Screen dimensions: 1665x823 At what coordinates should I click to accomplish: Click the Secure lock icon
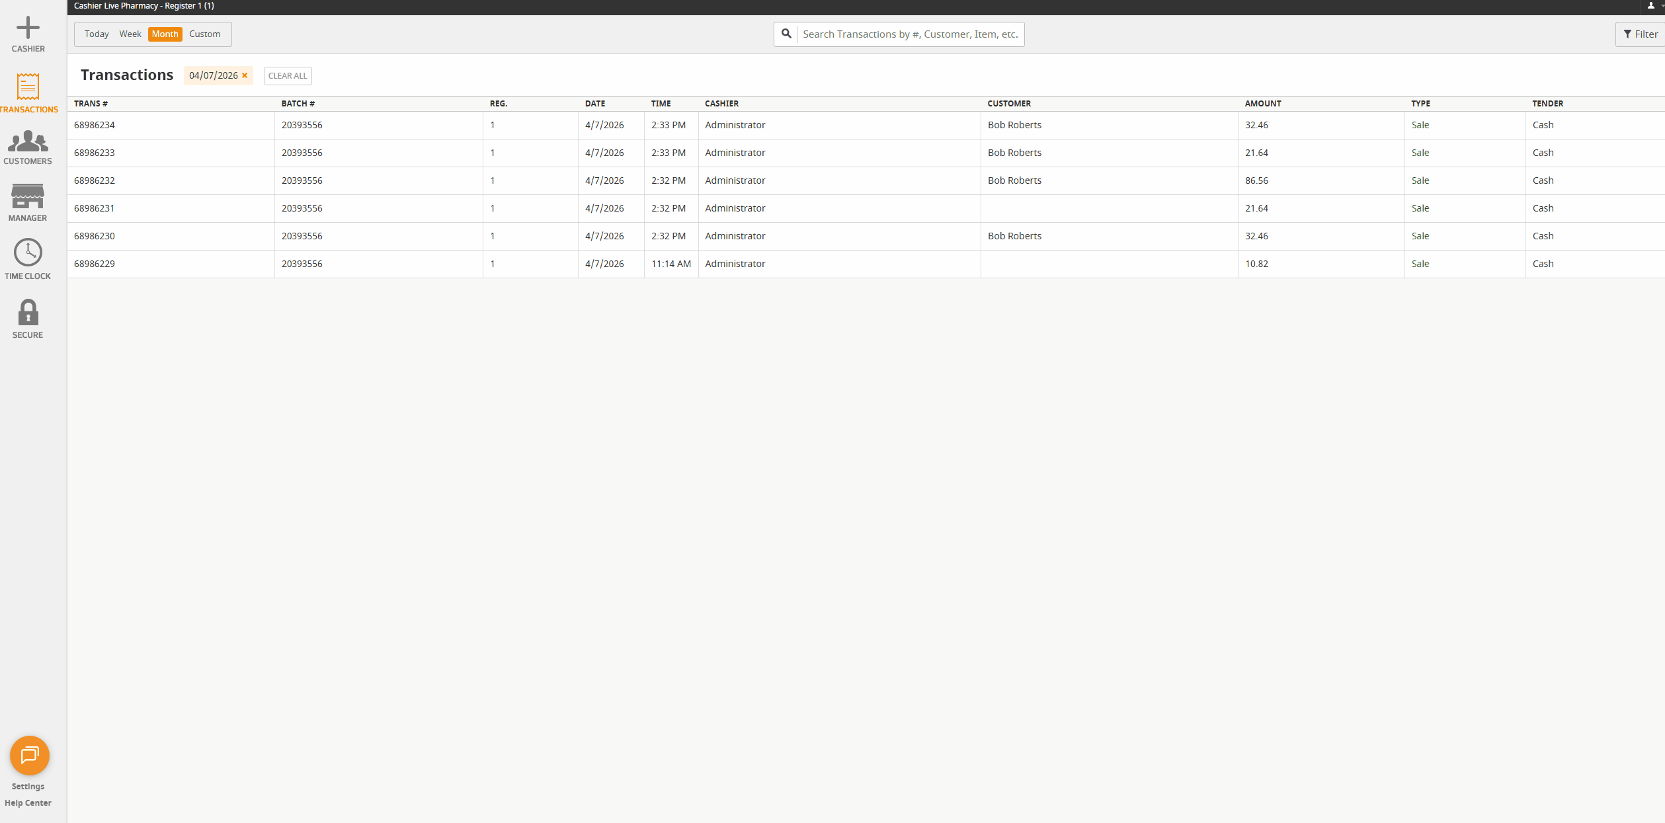click(28, 313)
